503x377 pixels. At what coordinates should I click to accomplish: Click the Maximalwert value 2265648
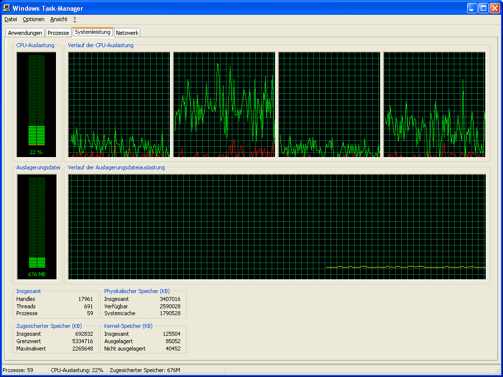point(83,349)
